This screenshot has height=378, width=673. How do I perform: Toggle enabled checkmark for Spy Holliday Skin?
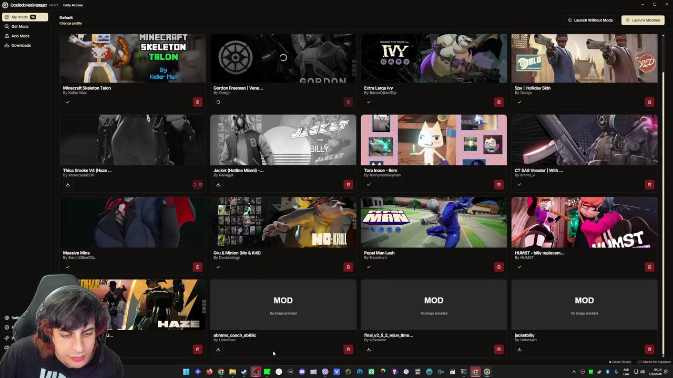(519, 102)
